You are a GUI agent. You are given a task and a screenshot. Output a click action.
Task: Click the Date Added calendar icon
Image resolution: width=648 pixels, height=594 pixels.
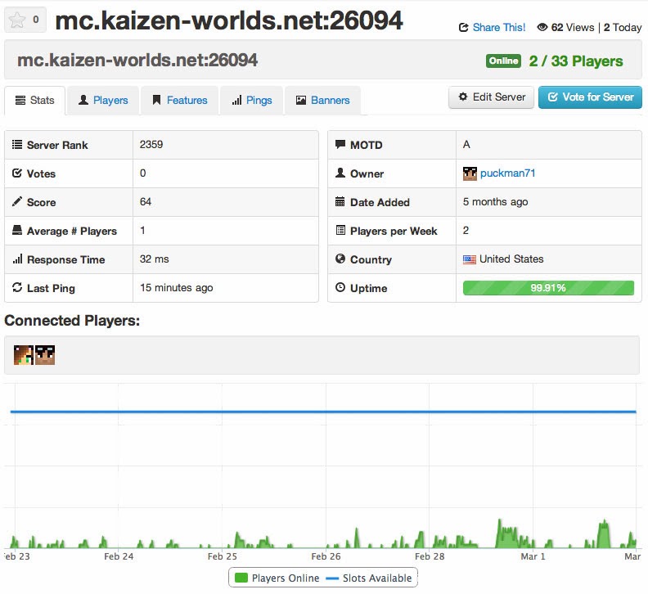pyautogui.click(x=340, y=202)
